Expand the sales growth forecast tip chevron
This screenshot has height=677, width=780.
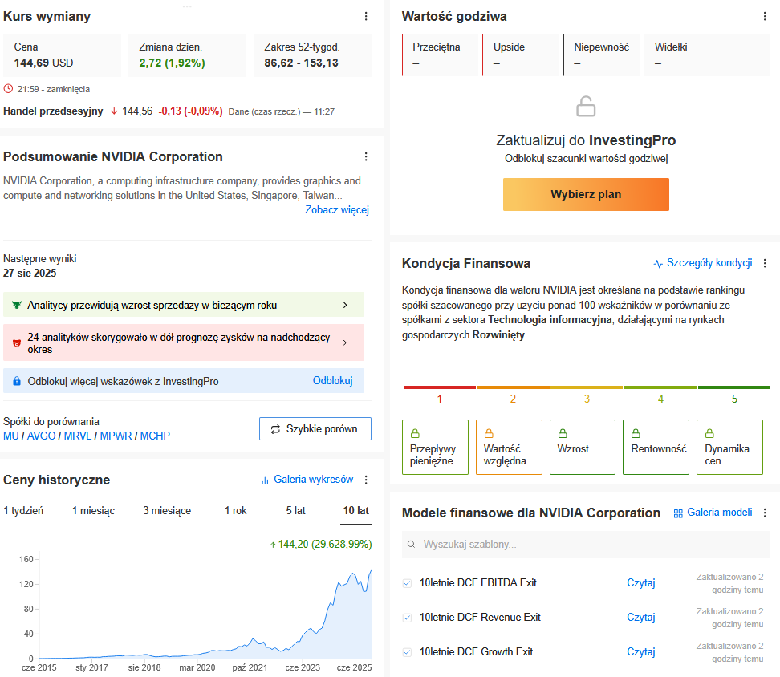point(345,305)
